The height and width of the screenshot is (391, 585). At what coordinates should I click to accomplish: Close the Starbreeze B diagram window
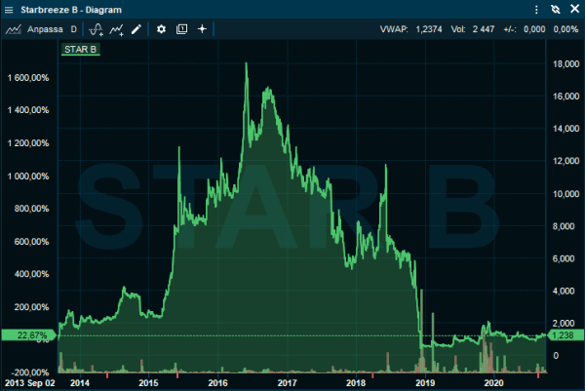pyautogui.click(x=575, y=9)
